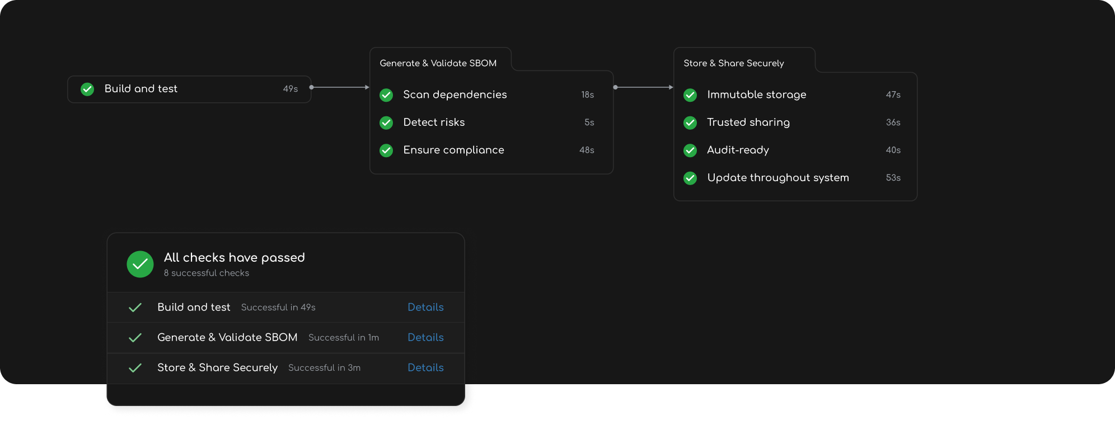Click the green status icon next to Detect risks
1115x439 pixels.
pos(386,122)
